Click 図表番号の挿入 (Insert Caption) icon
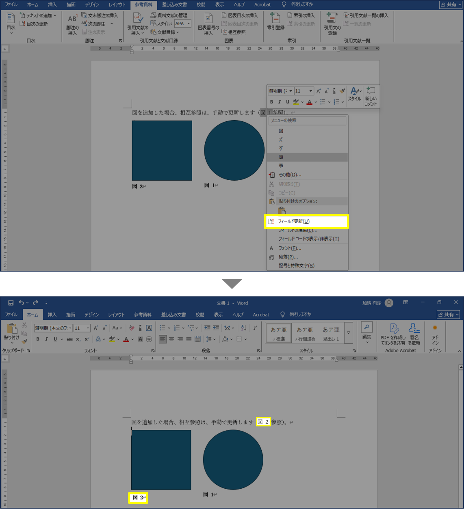Viewport: 464px width, 509px height. (x=208, y=19)
